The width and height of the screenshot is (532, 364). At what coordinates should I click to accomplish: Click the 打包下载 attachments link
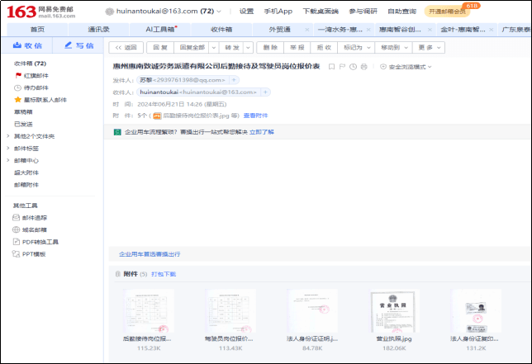pyautogui.click(x=164, y=273)
